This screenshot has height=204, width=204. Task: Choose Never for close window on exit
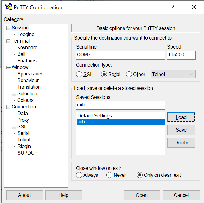[x=109, y=175]
